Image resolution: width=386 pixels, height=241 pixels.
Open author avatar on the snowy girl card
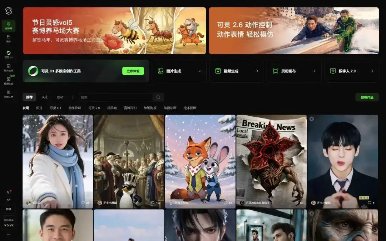click(28, 203)
